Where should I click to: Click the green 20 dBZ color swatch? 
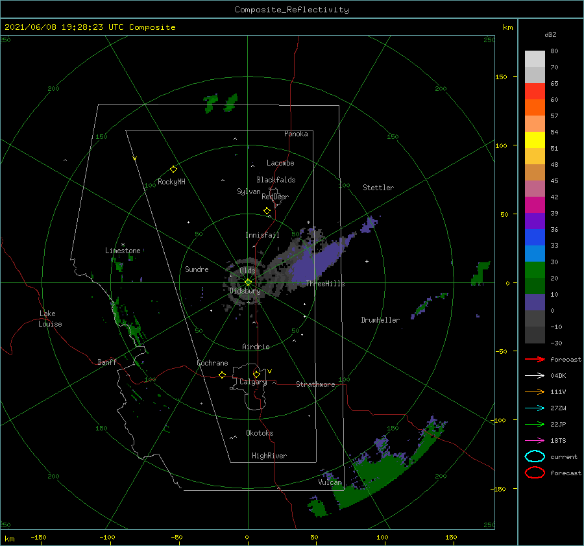(x=535, y=270)
